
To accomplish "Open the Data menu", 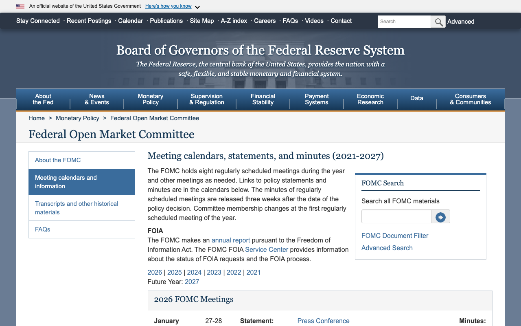I will pyautogui.click(x=417, y=99).
